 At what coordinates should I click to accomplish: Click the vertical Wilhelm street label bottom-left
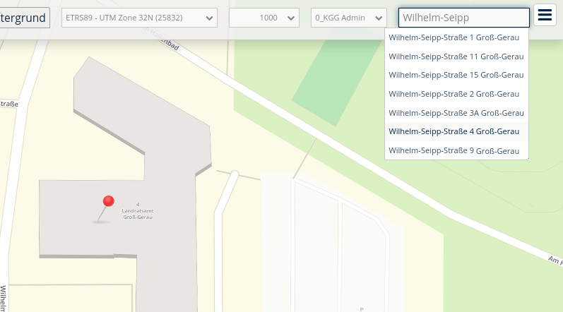4,298
